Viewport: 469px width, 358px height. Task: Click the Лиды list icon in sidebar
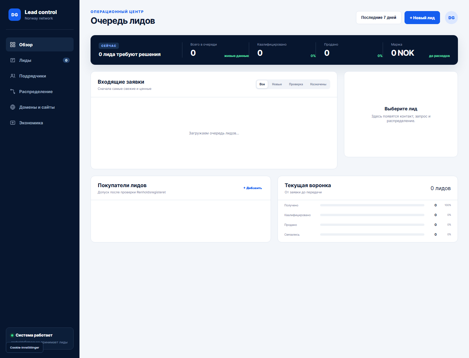[x=13, y=60]
